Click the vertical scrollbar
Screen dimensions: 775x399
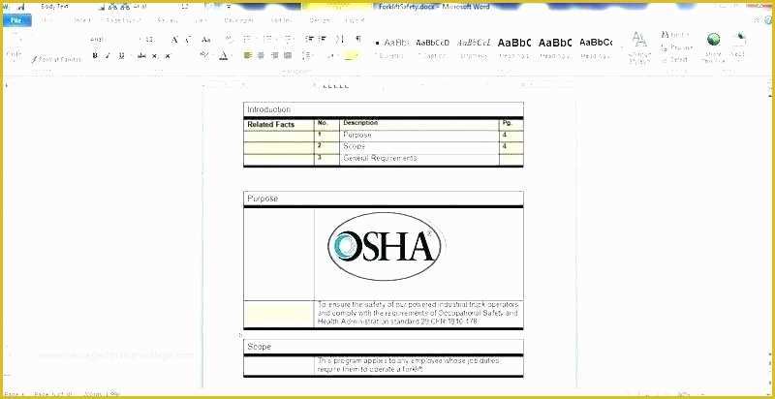tap(768, 232)
